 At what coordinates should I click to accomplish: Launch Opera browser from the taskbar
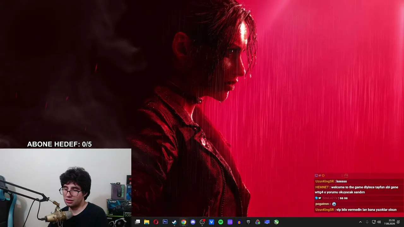click(x=156, y=222)
